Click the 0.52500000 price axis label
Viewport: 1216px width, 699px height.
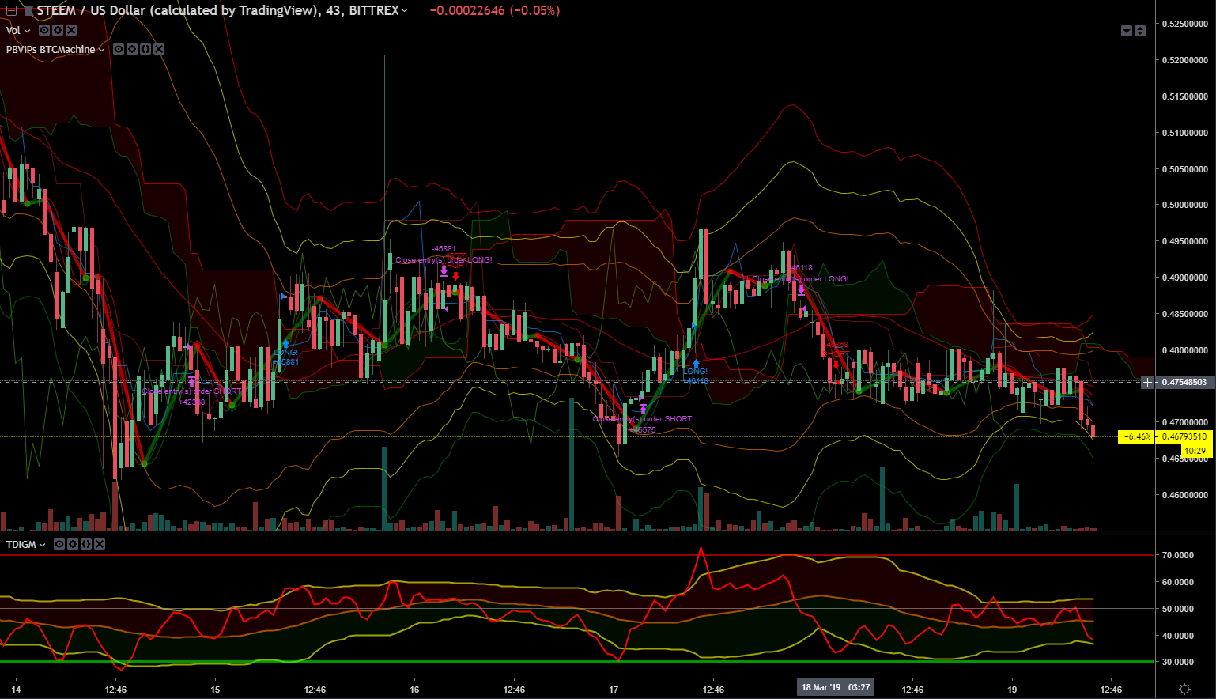click(1184, 25)
